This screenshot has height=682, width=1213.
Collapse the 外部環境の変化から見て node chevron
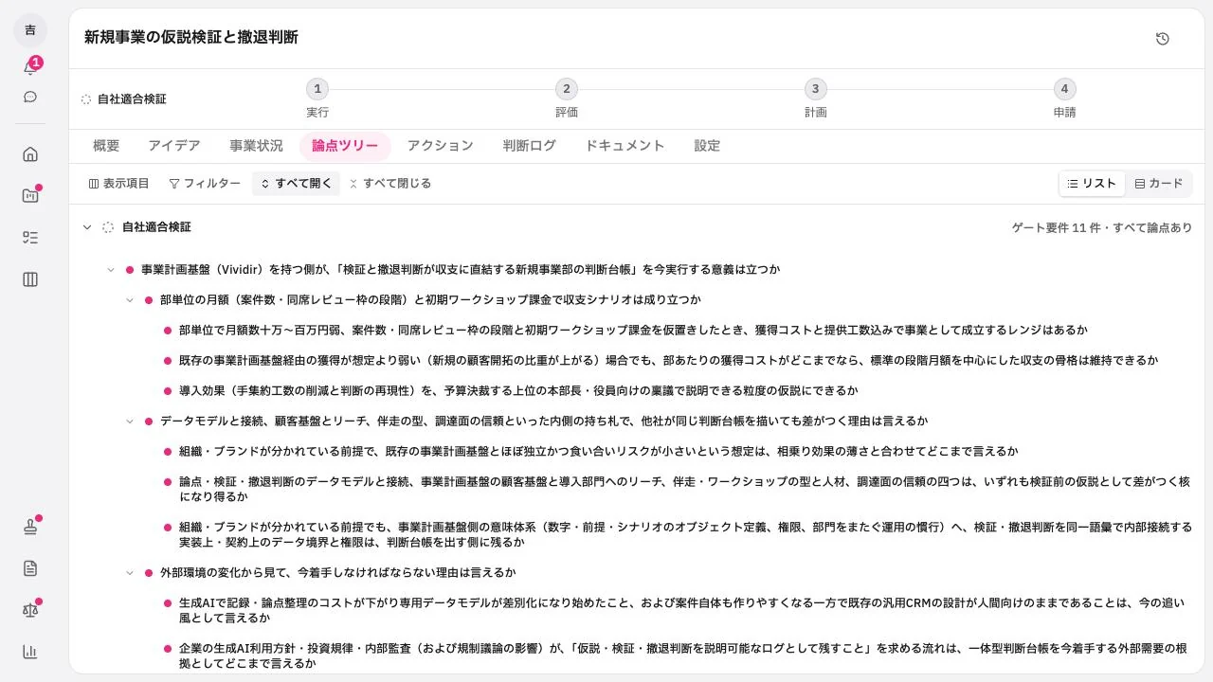click(x=130, y=573)
